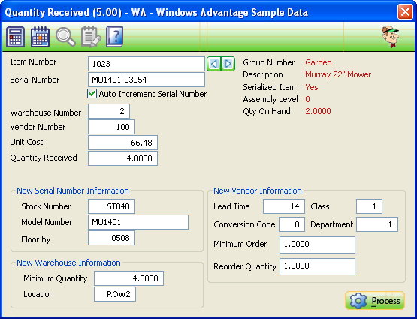Viewport: 417px width, 319px height.
Task: Click the Serialized Item value Yes
Action: 311,87
